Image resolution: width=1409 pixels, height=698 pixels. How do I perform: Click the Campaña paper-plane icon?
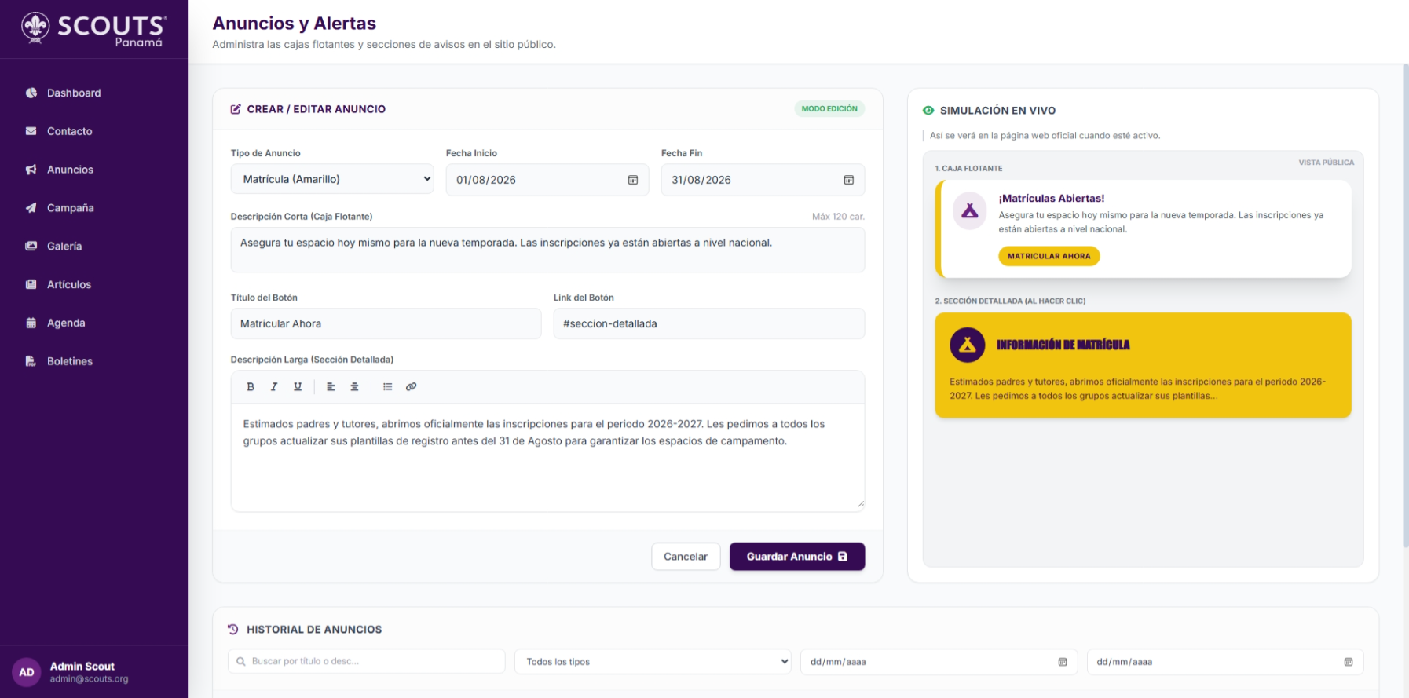(31, 208)
